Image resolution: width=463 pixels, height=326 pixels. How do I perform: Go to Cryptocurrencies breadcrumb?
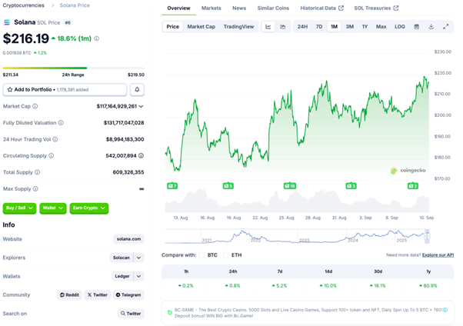23,5
